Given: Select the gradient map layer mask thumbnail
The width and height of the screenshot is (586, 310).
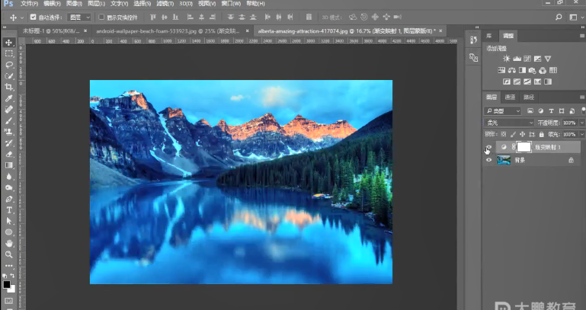Looking at the screenshot, I should (524, 146).
